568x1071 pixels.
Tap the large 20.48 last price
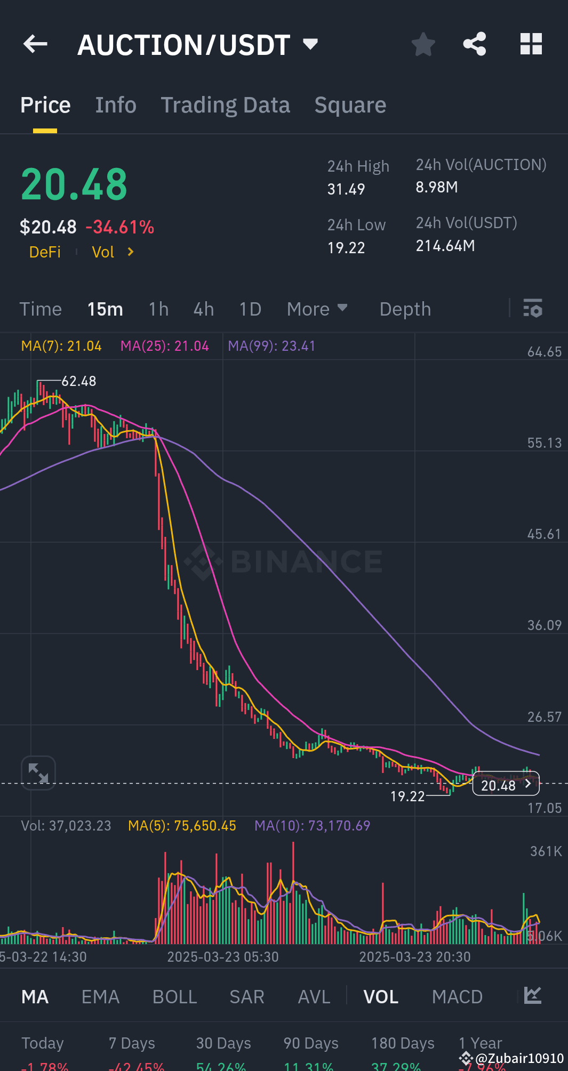[x=74, y=184]
